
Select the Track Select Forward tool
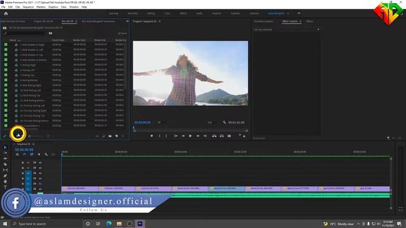[x=5, y=153]
